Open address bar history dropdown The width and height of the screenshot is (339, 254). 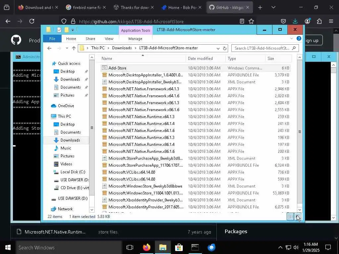[218, 48]
